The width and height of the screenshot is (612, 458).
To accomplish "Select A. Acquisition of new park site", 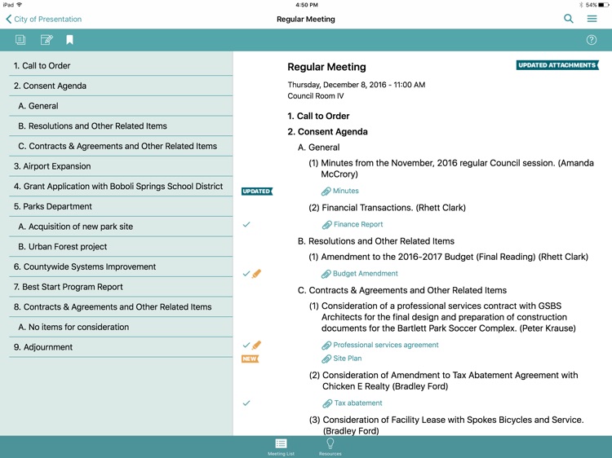I will pos(121,227).
